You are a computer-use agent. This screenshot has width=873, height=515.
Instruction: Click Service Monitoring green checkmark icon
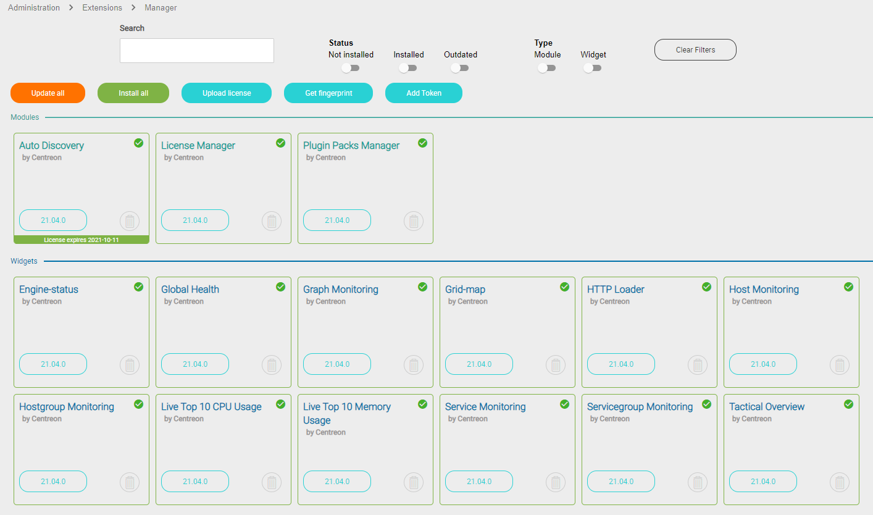pos(564,404)
